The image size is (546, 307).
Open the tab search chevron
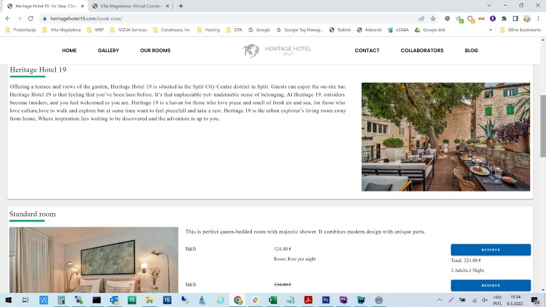(489, 6)
